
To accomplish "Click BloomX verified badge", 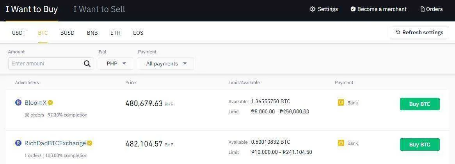I will click(50, 102).
